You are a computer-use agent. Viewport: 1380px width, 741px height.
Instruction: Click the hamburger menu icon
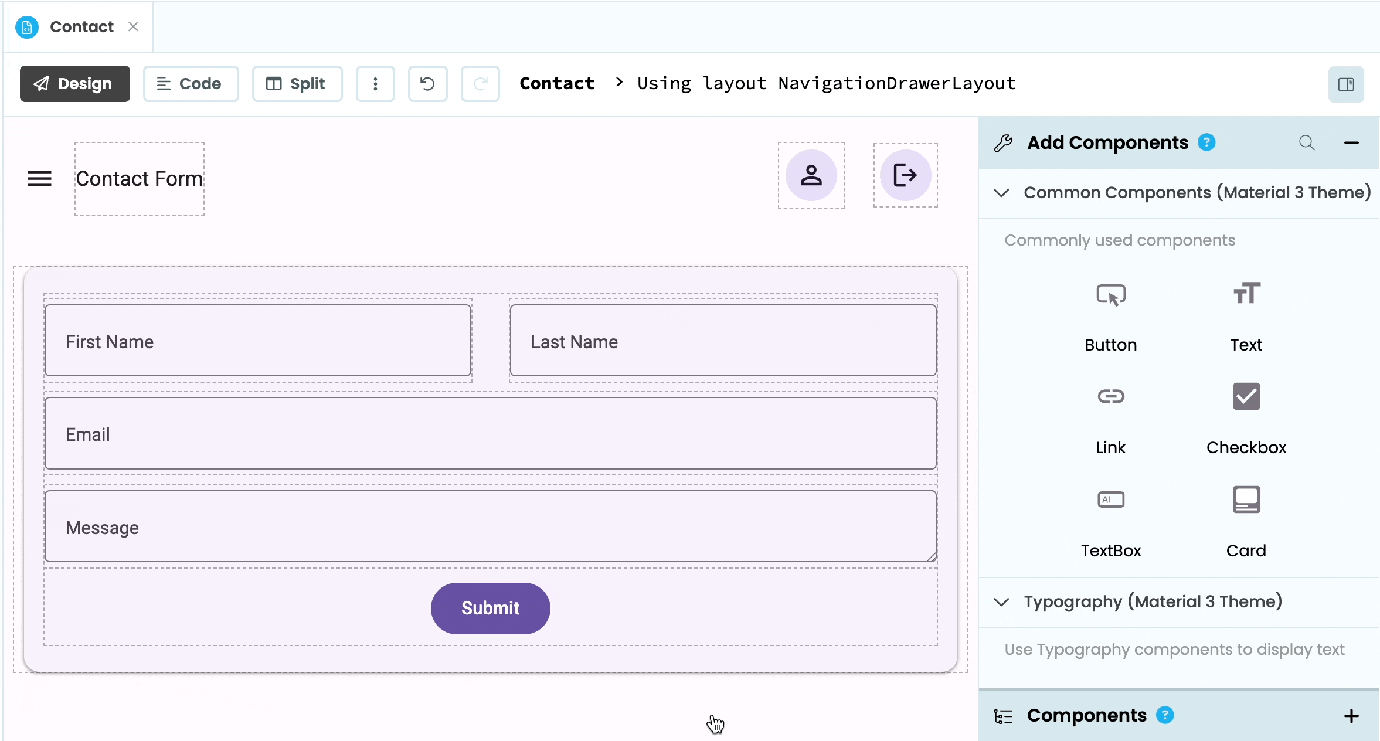(x=39, y=178)
